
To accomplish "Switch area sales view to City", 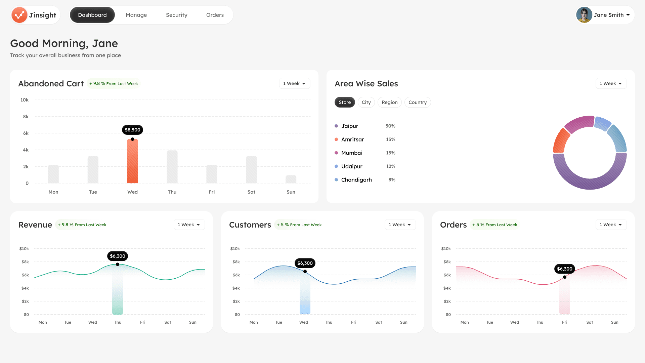I will [x=366, y=102].
